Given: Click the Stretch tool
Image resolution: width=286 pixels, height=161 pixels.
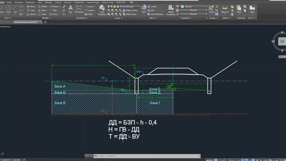Looking at the screenshot, I should click(x=31, y=14).
